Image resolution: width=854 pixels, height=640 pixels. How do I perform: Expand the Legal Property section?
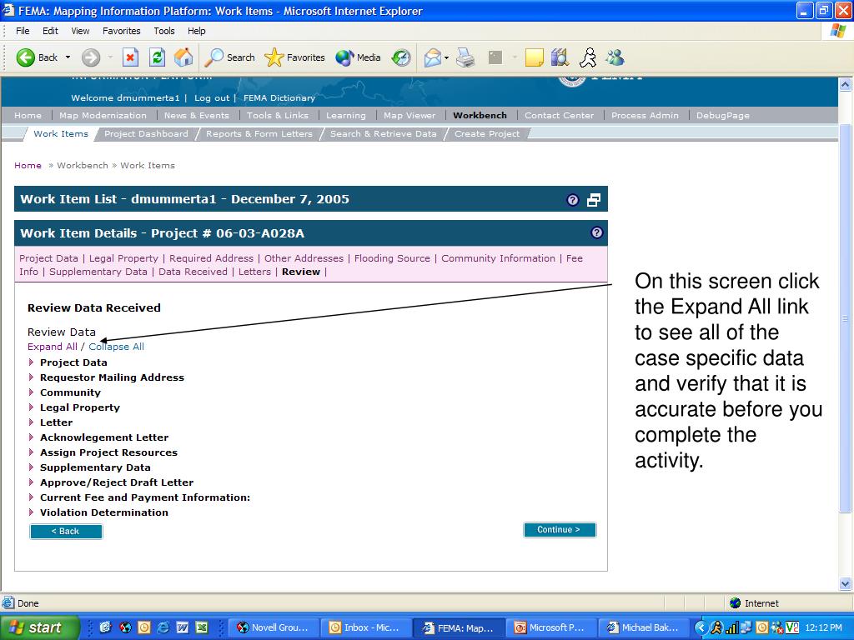31,407
